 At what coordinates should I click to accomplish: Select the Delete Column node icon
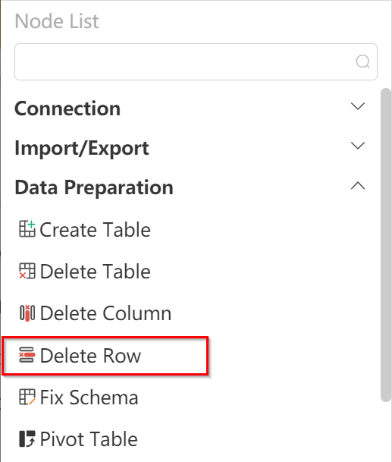point(27,313)
